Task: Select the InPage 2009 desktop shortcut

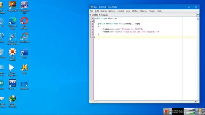Action: pos(12,6)
